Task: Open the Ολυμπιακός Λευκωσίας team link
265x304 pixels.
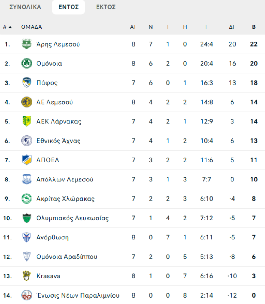Action: click(72, 218)
